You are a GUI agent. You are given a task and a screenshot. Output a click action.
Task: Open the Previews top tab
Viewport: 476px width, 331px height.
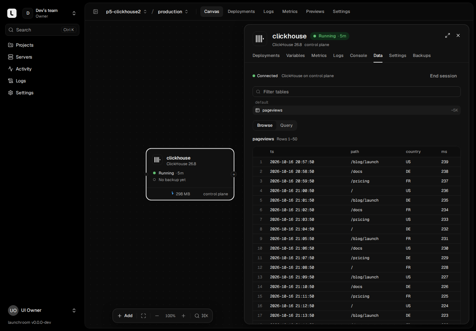tap(315, 12)
